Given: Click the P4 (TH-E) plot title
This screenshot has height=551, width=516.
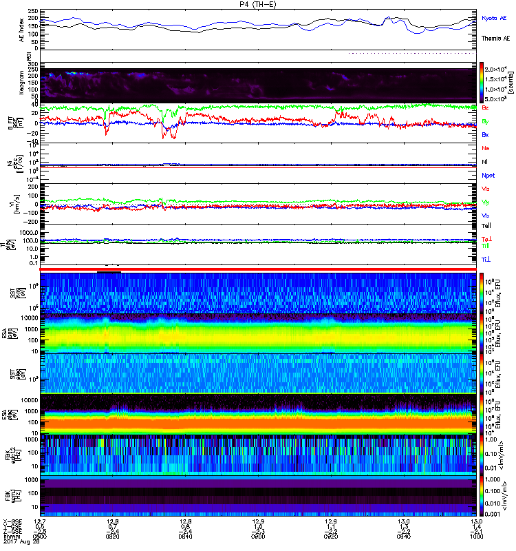Looking at the screenshot, I should point(258,5).
